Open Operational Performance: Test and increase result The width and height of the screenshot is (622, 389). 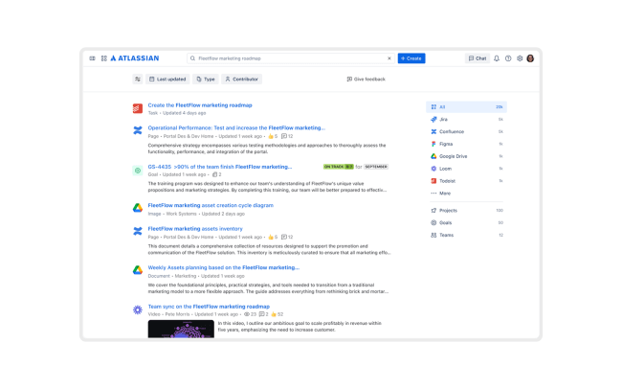[x=236, y=128]
